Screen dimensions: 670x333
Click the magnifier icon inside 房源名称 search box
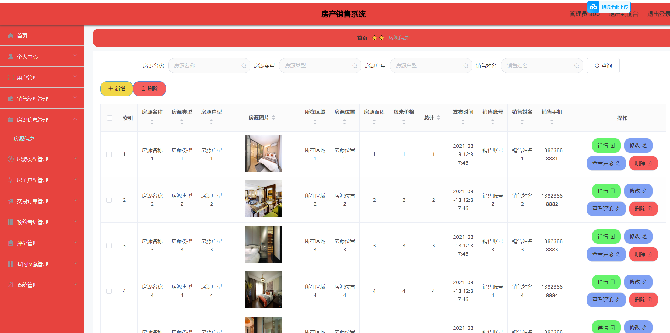pos(243,65)
